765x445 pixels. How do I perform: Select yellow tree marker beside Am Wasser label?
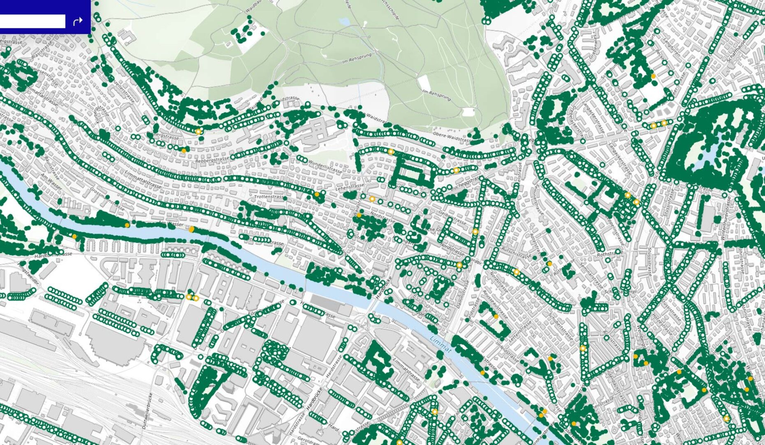(192, 229)
